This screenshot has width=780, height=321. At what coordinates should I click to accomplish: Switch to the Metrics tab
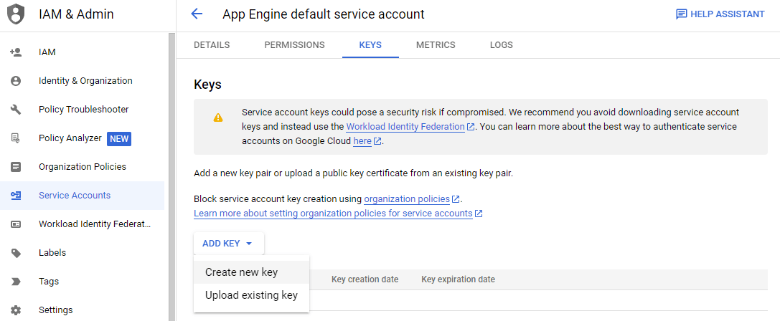436,45
